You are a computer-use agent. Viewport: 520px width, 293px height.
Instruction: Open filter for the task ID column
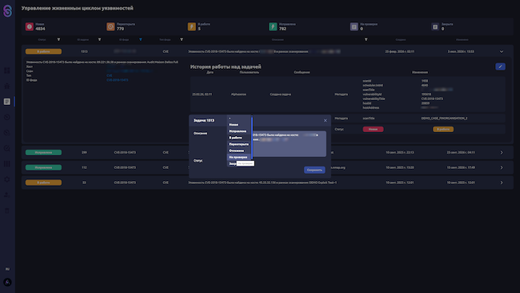click(x=99, y=39)
